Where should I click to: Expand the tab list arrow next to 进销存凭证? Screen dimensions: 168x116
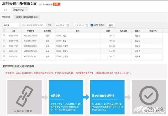tap(30, 10)
